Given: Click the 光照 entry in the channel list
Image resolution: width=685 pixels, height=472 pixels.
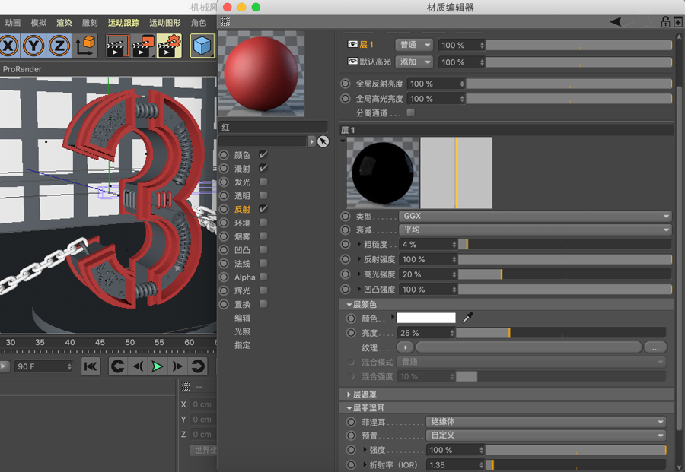Looking at the screenshot, I should point(242,331).
